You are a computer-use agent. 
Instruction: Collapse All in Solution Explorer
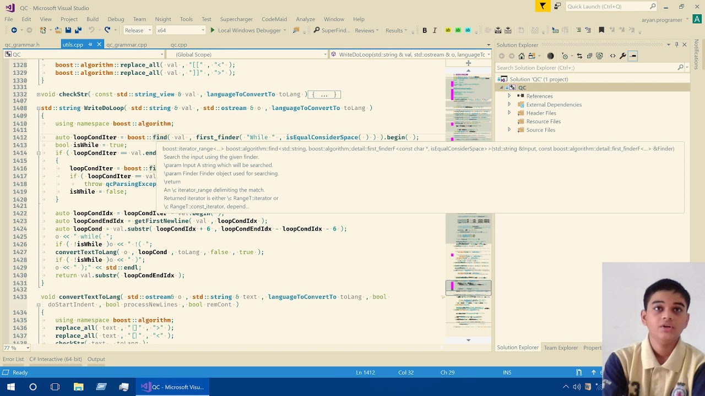[589, 56]
